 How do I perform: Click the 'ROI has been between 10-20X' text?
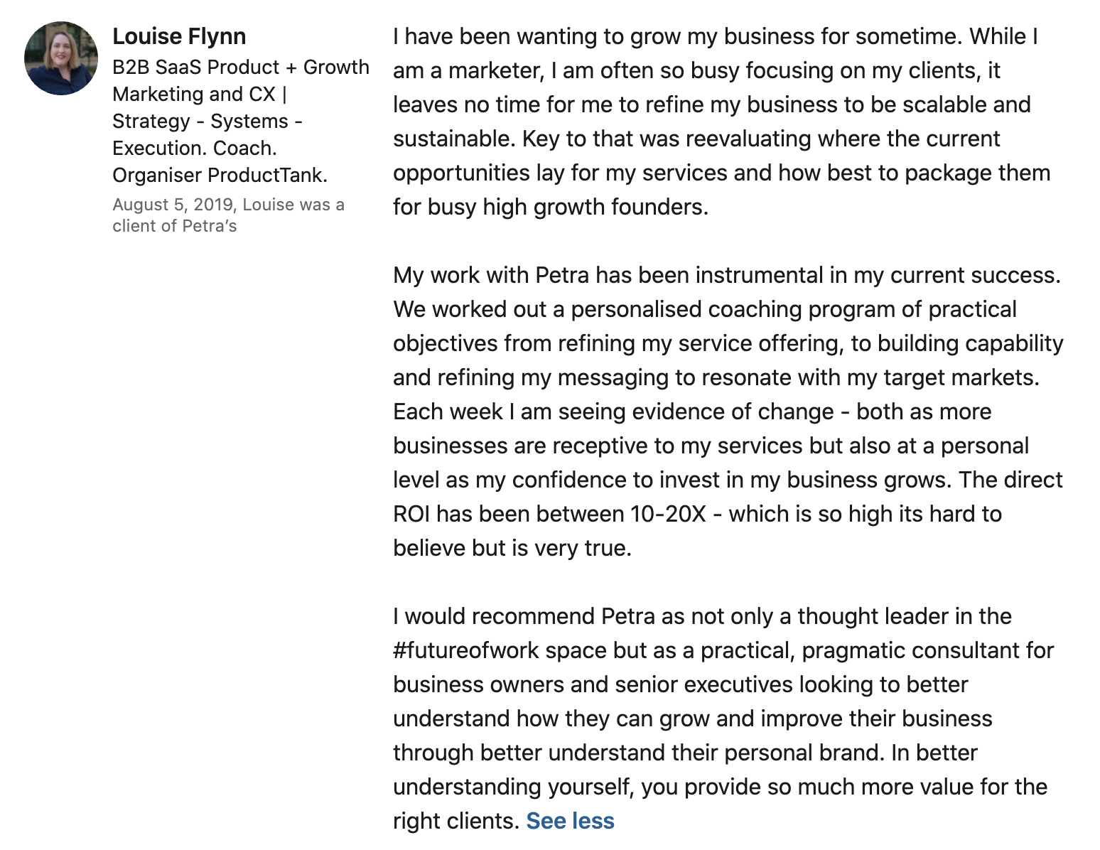point(549,514)
